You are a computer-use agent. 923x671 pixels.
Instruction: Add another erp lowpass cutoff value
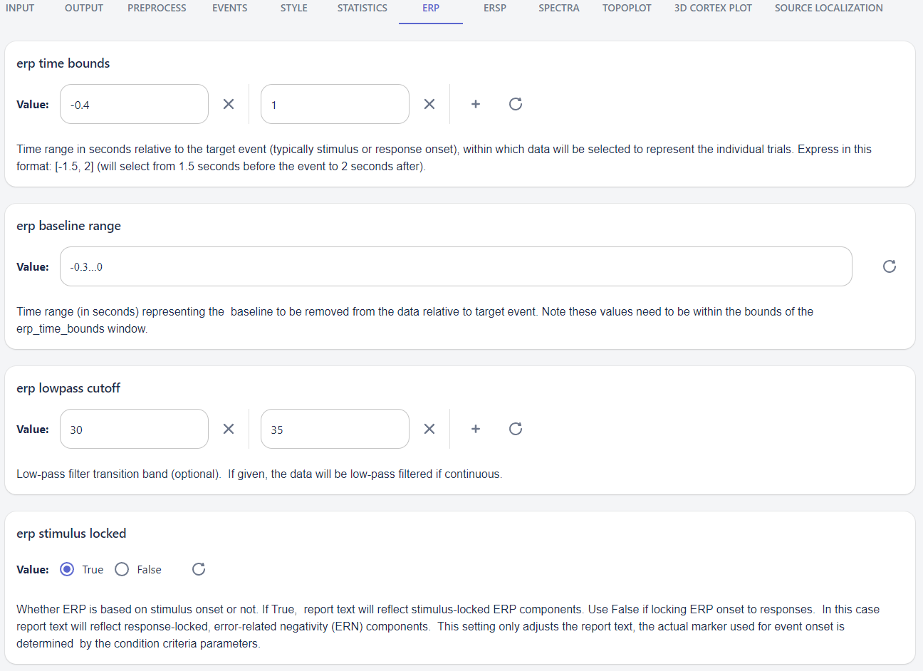(x=476, y=429)
